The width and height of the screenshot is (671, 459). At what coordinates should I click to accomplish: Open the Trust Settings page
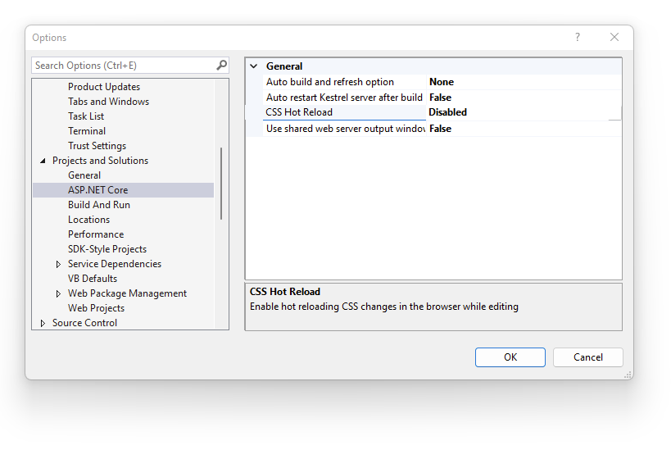click(x=97, y=146)
